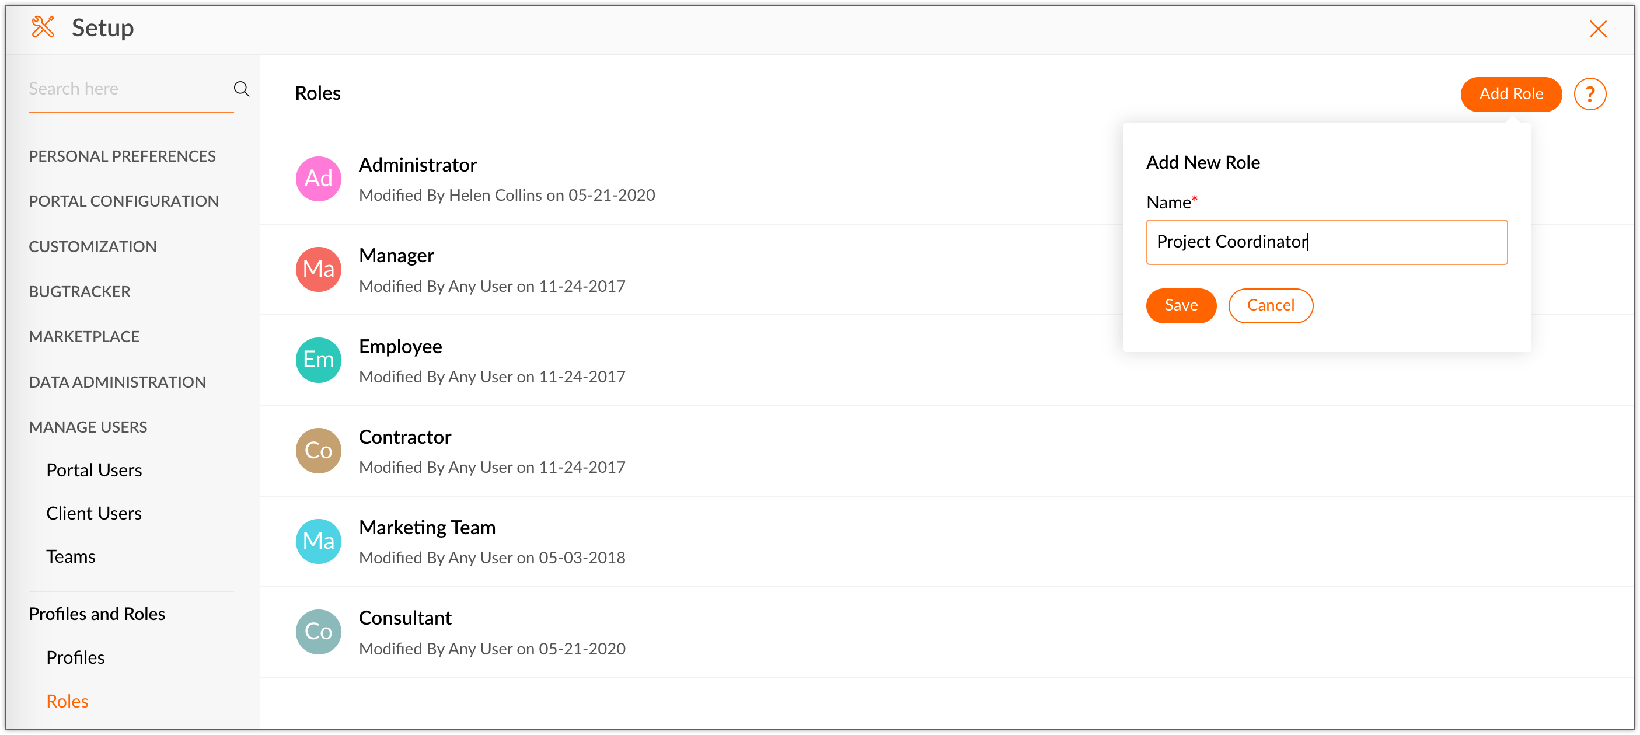Open the Profiles page
Screen dimensions: 1640x735
click(x=75, y=657)
